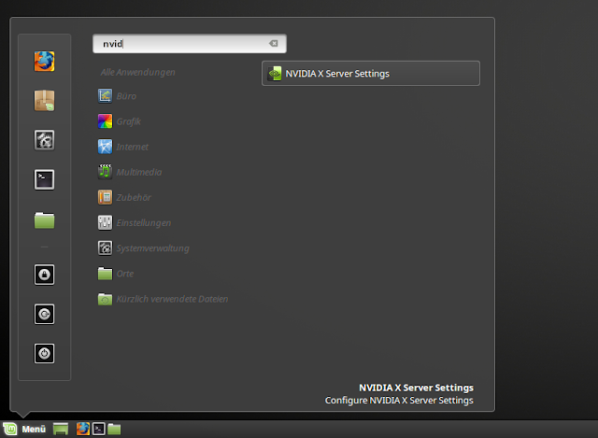Screen dimensions: 598x438
Task: Click inside the search field containing nvid
Action: click(190, 44)
